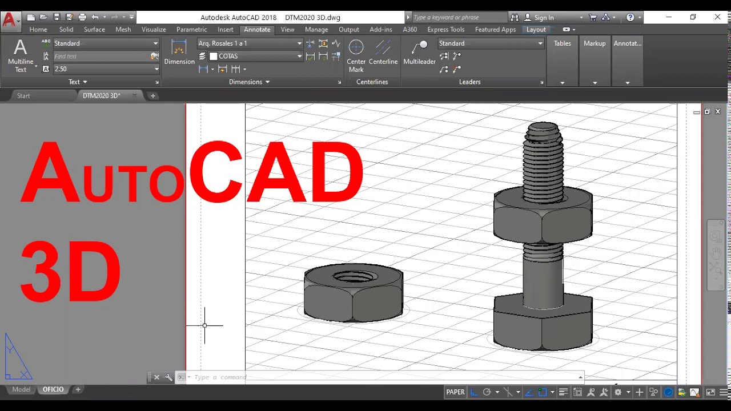The image size is (731, 411).
Task: Open the multileader style Standard dropdown
Action: (491, 43)
